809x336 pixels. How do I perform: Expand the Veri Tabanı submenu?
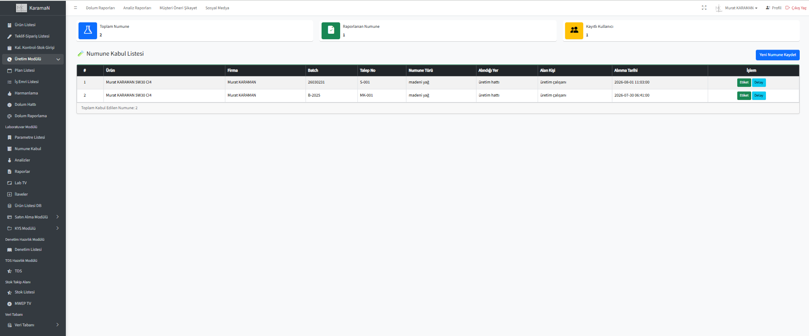[x=33, y=325]
